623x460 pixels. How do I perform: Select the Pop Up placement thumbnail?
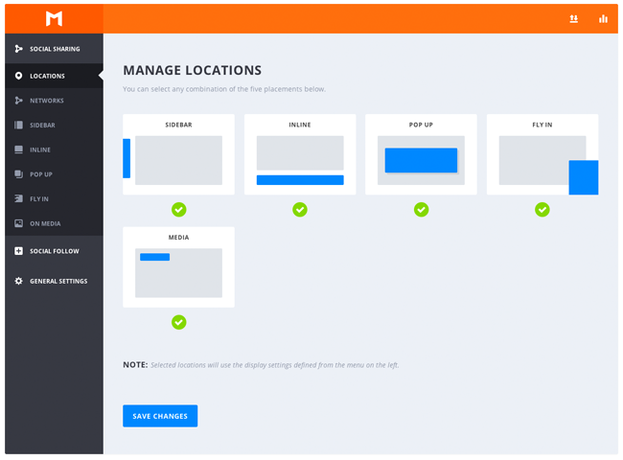coord(421,154)
